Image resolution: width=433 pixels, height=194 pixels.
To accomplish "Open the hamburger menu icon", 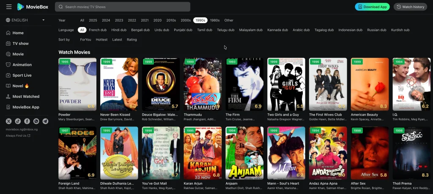I will click(9, 7).
